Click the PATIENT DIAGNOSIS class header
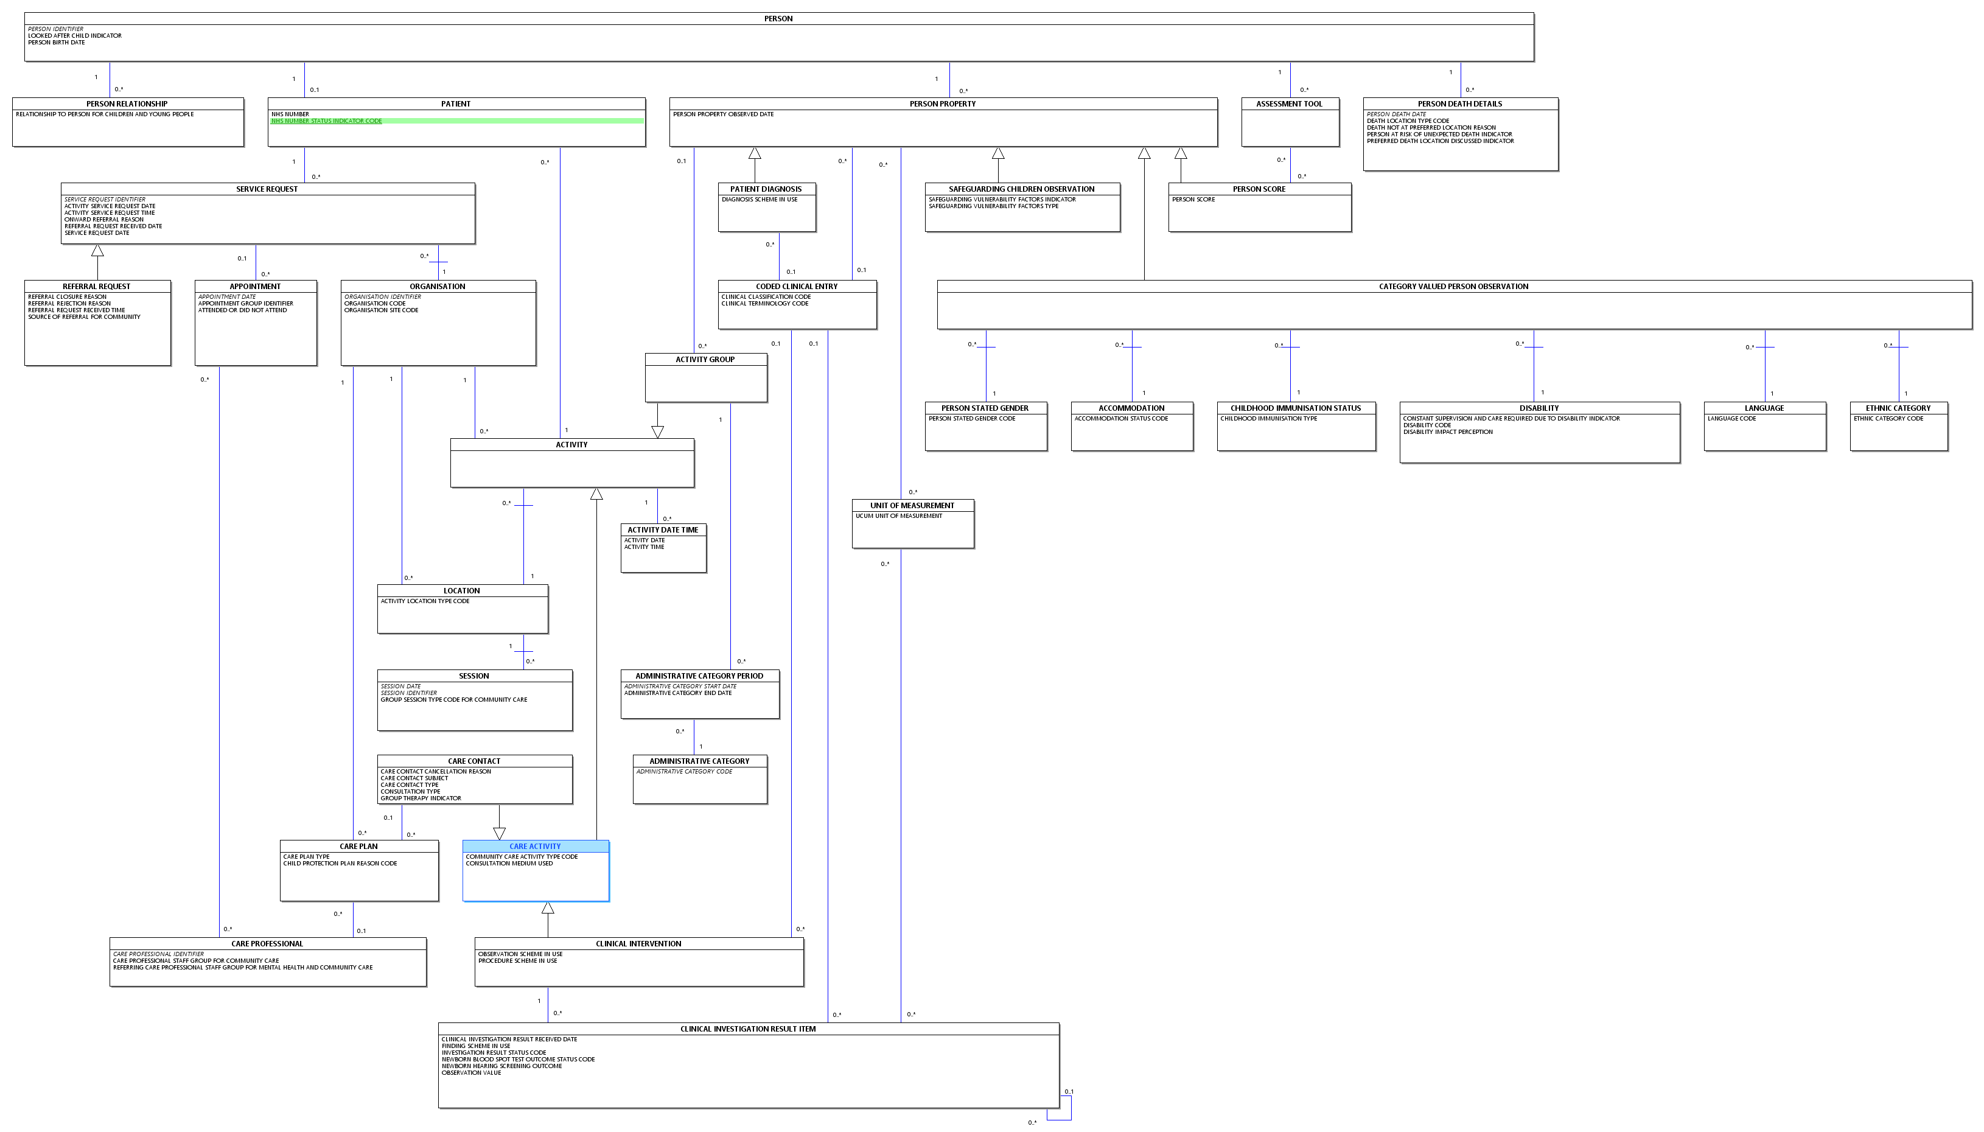1984x1132 pixels. [x=766, y=189]
